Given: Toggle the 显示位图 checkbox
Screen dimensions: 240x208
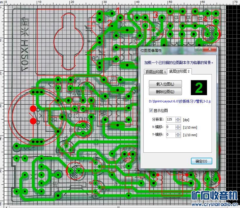Looking at the screenshot, I should pos(151,111).
